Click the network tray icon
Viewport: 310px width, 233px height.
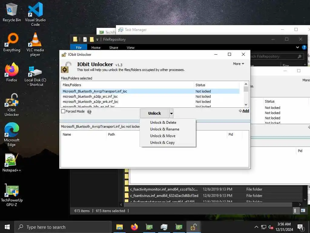click(x=264, y=227)
